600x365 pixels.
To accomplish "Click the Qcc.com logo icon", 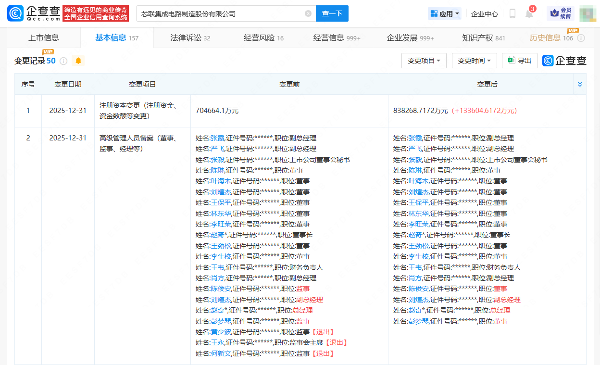I will 15,13.
